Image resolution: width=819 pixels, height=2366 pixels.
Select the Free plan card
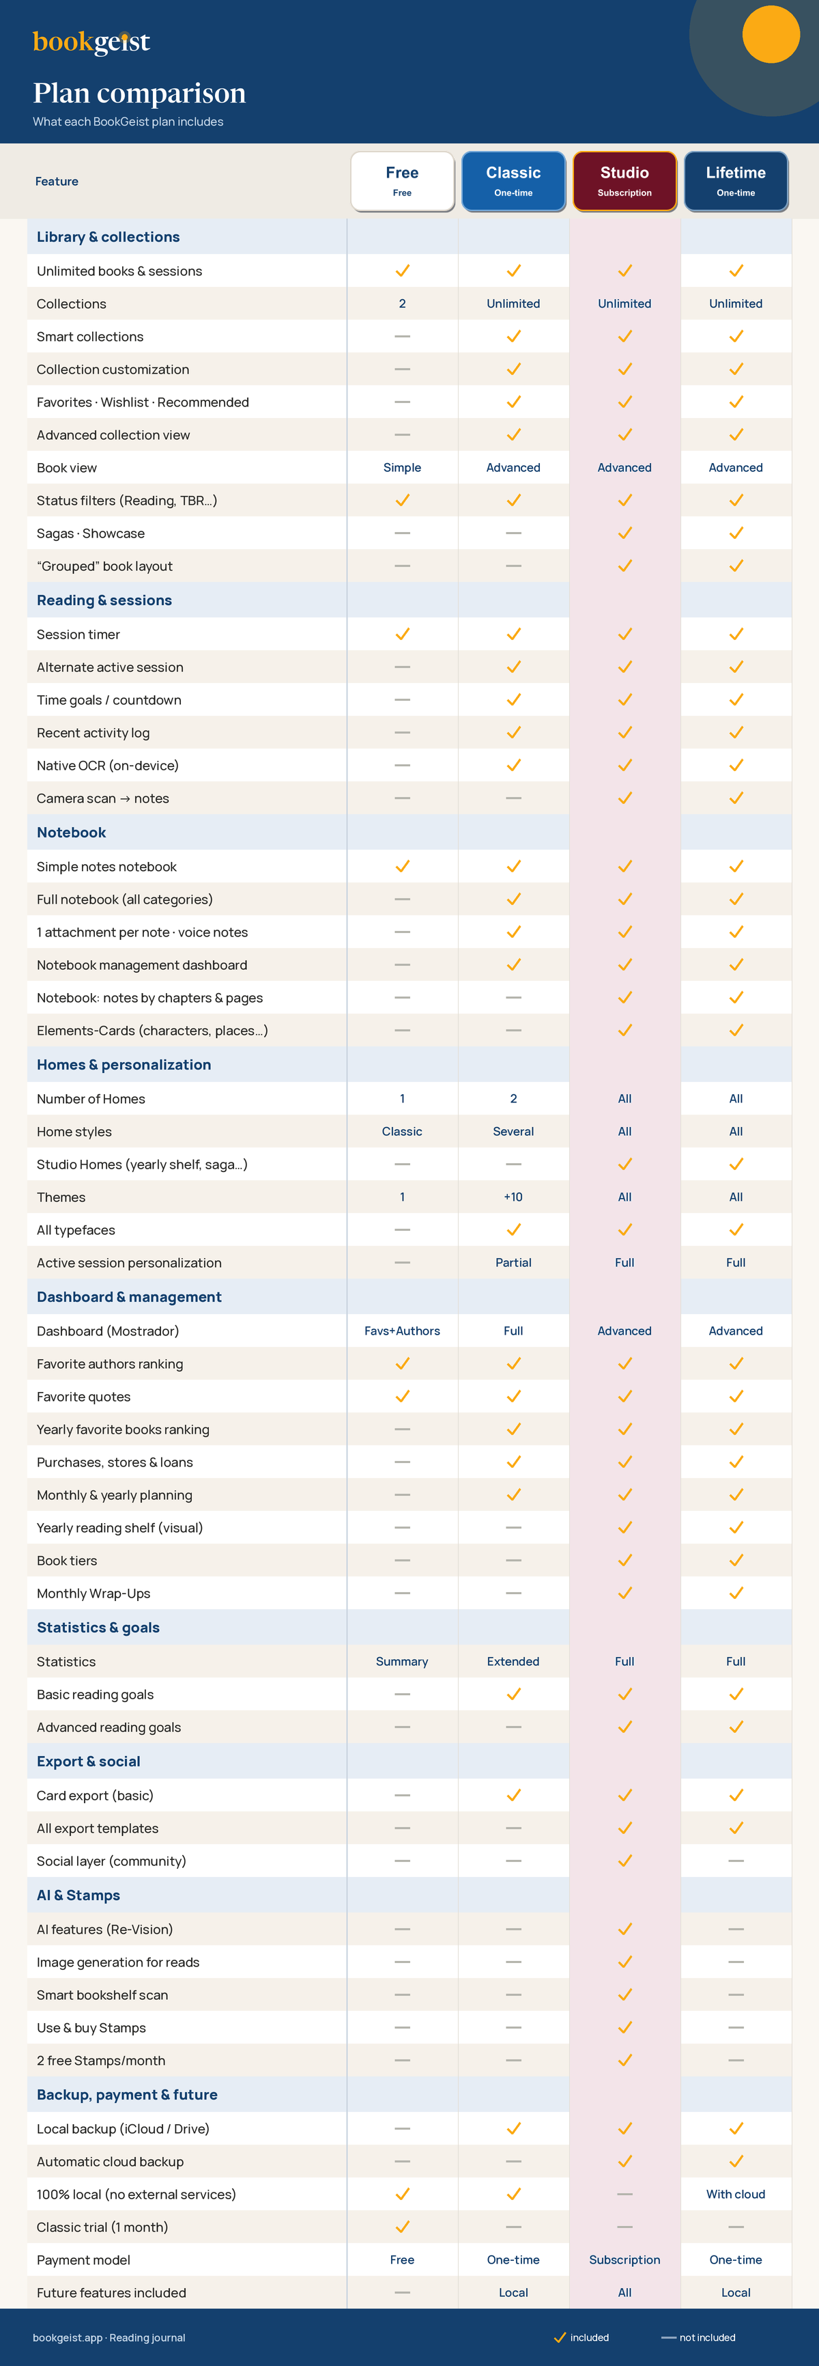(x=402, y=181)
